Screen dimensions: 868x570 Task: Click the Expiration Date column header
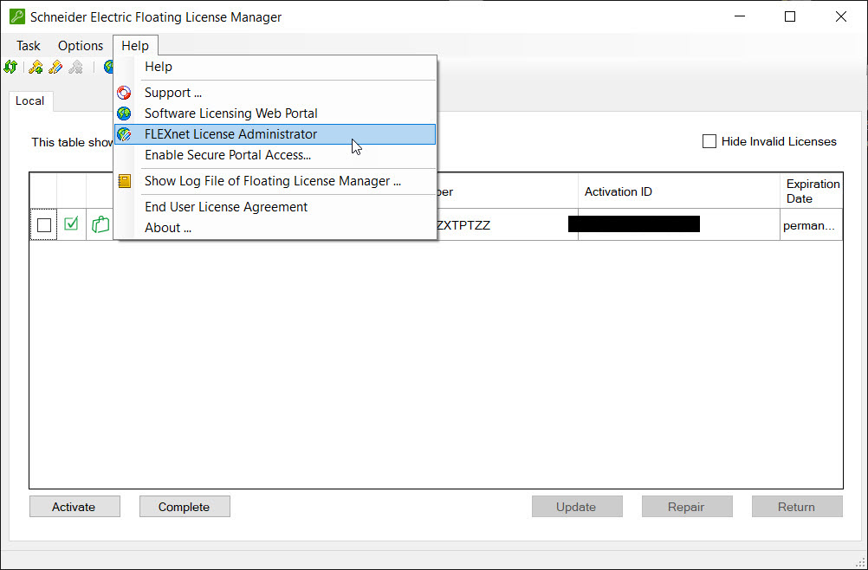812,191
